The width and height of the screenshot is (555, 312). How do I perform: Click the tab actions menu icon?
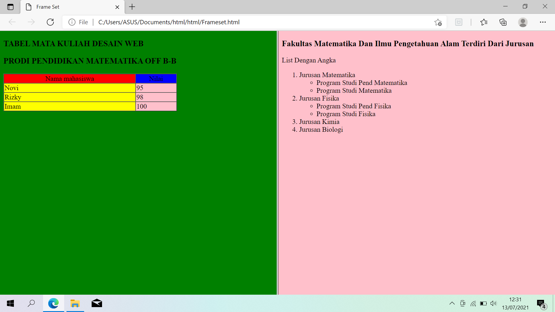point(10,7)
